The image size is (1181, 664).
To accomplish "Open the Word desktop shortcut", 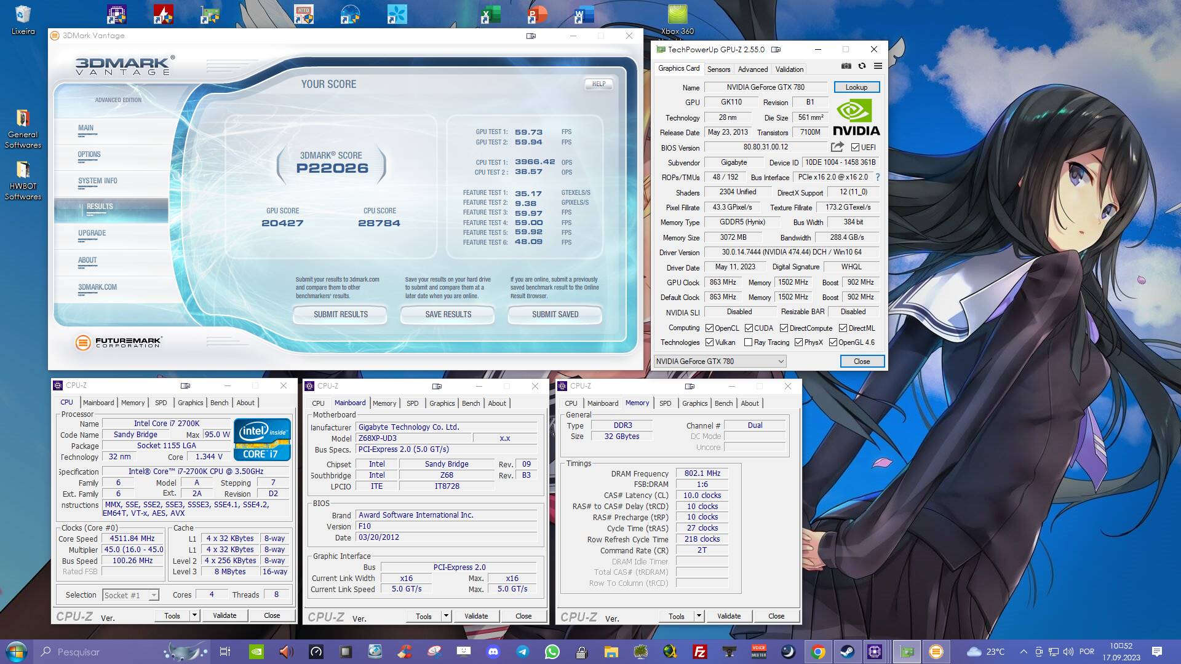I will [x=584, y=14].
